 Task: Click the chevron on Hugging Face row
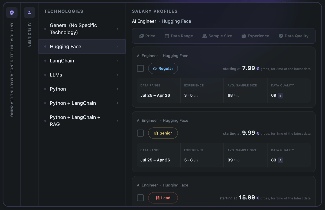point(117,47)
